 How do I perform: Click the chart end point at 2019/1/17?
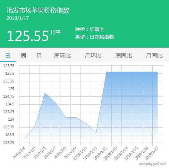tap(158, 72)
